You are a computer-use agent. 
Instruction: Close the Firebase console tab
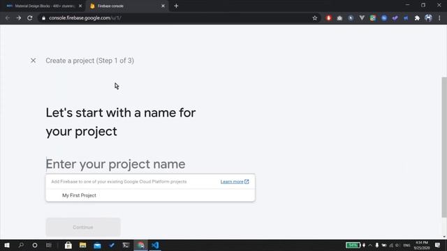163,6
